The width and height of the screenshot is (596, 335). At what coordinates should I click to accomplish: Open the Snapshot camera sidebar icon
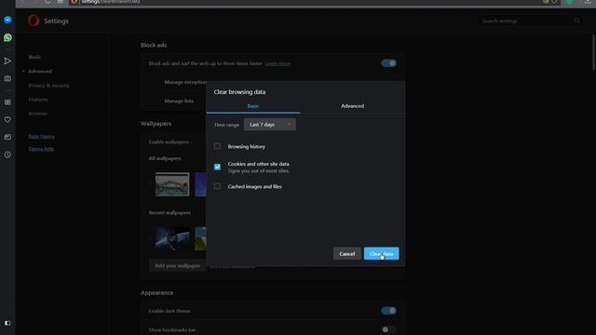[x=7, y=78]
